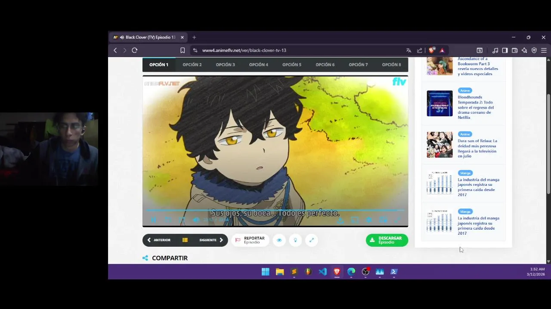
Task: Open FL Studio from the taskbar
Action: [308, 272]
